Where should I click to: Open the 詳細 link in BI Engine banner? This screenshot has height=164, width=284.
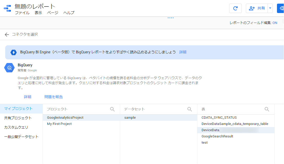(x=183, y=52)
